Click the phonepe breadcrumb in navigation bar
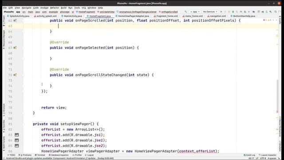This screenshot has height=160, width=284. (x=65, y=12)
